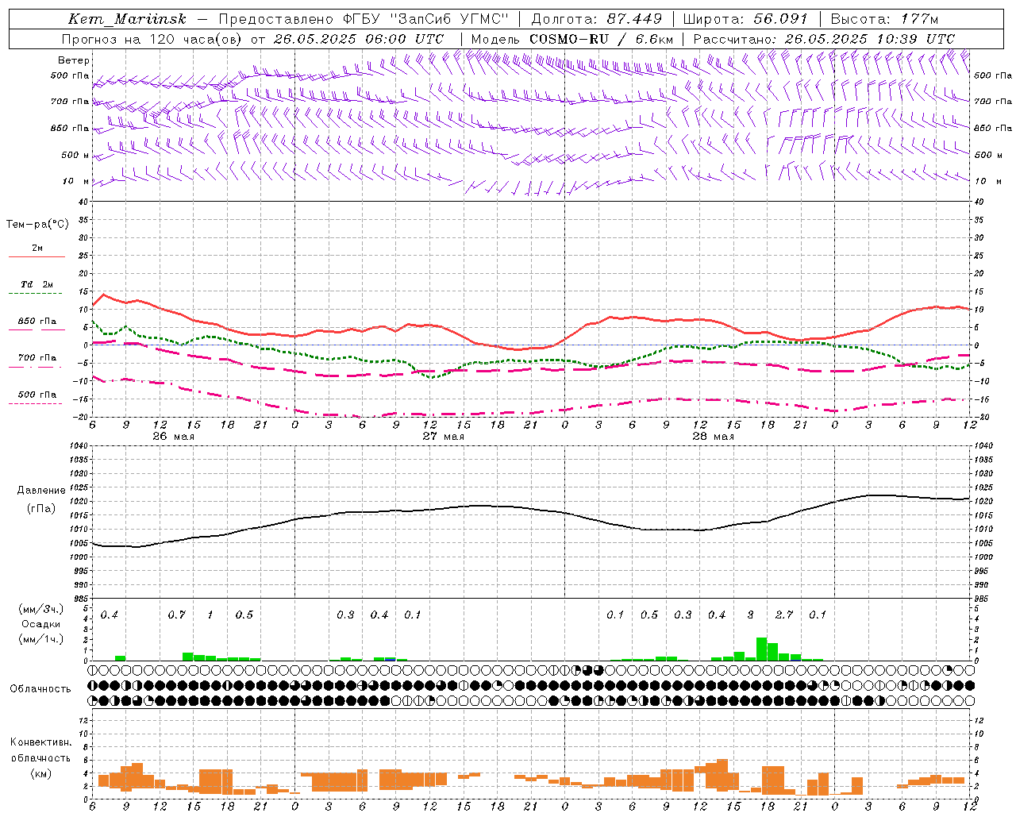Click the precipitation total "2.7"
1016x813 pixels.
tap(784, 615)
